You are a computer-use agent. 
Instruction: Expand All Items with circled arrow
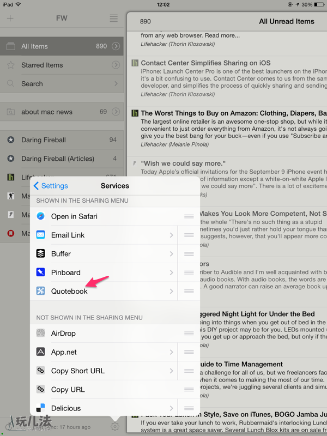coord(116,46)
